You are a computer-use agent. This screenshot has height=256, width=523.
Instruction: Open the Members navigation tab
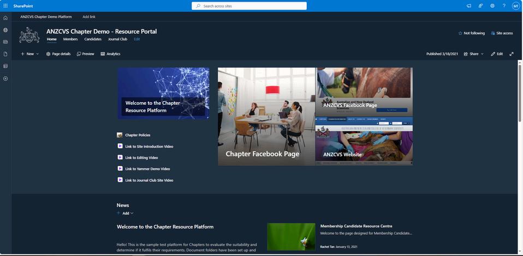[70, 39]
